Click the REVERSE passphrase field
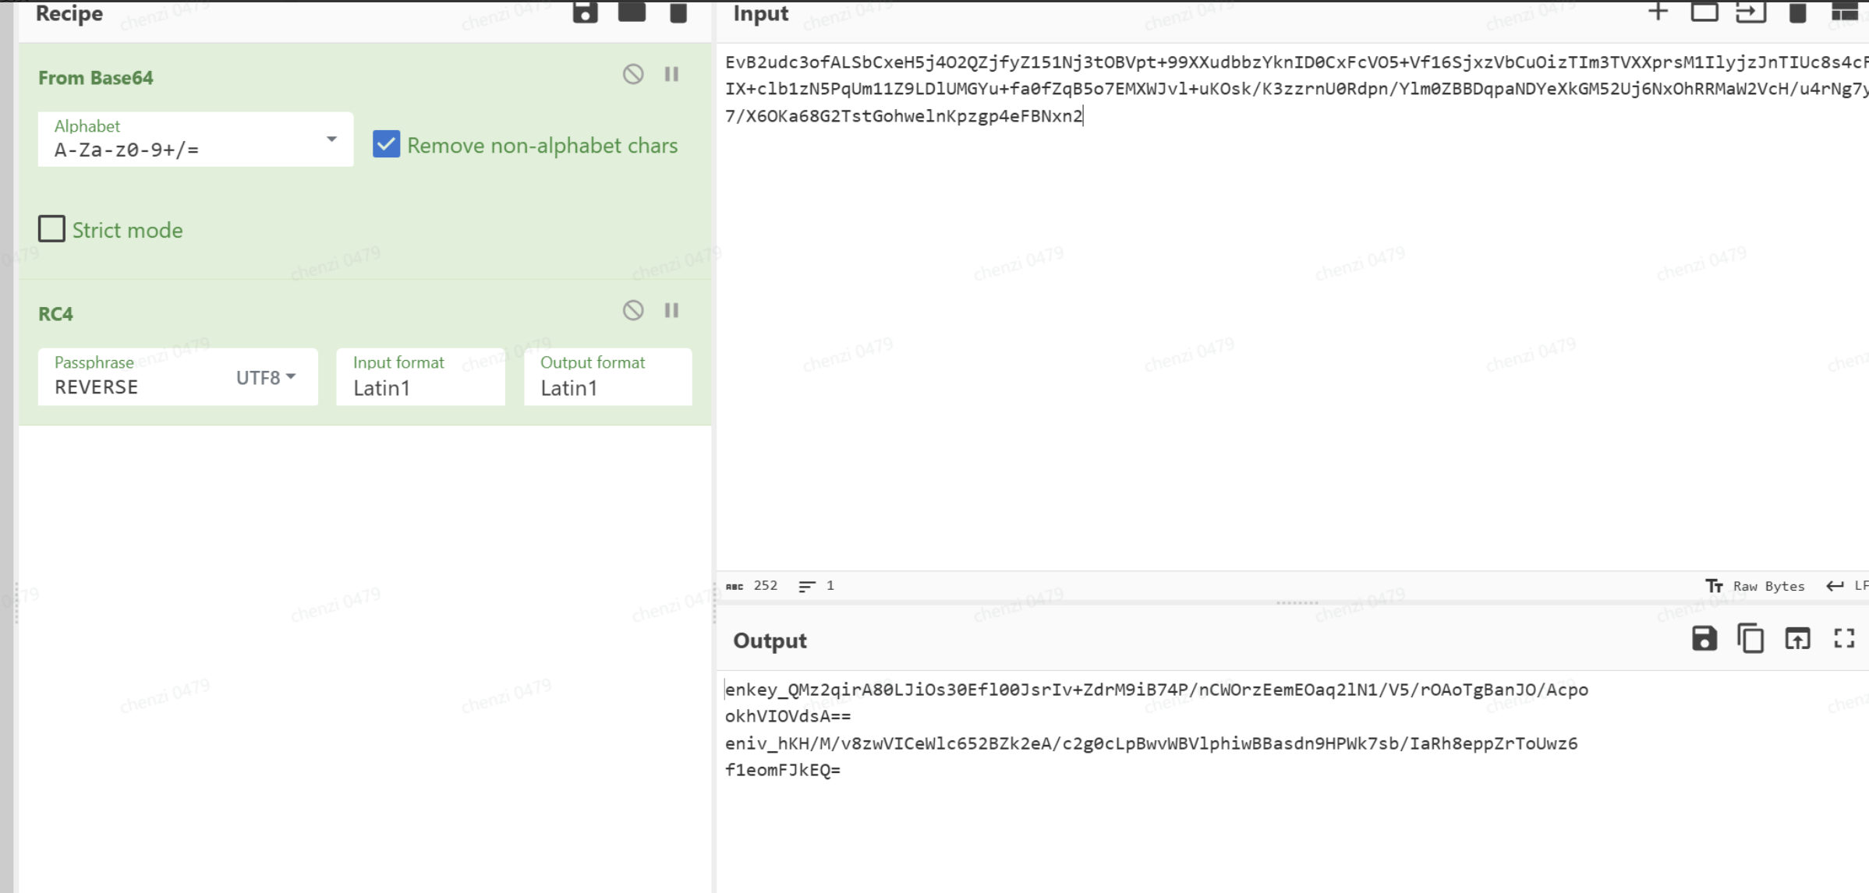 click(x=133, y=386)
